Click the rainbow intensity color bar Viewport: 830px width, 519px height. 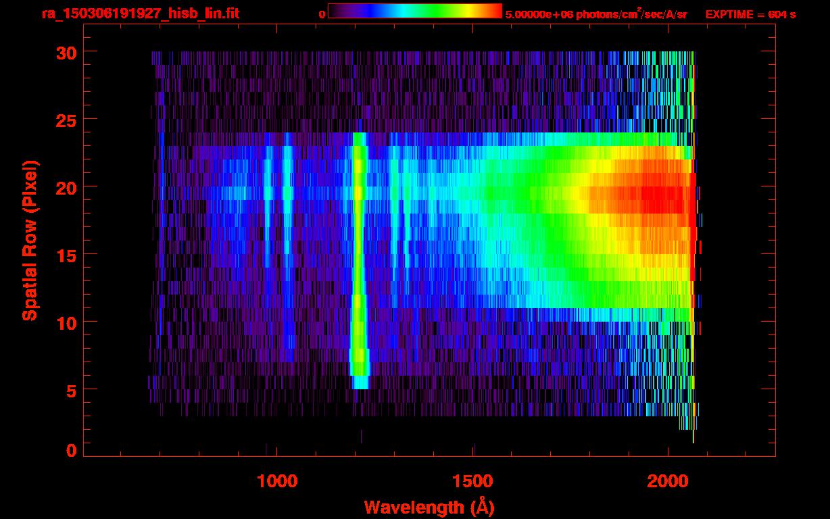pyautogui.click(x=415, y=11)
